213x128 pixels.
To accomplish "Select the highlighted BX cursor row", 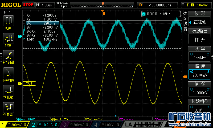I will point(42,23).
